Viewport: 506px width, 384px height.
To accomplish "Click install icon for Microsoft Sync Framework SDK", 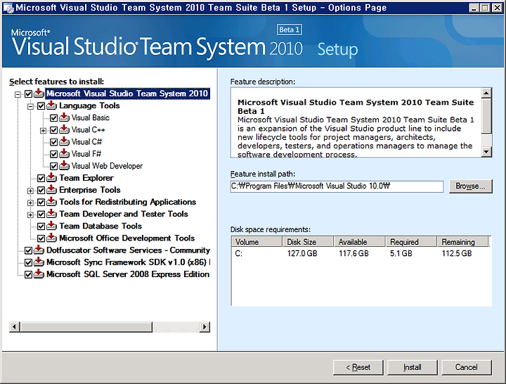I will pyautogui.click(x=39, y=262).
